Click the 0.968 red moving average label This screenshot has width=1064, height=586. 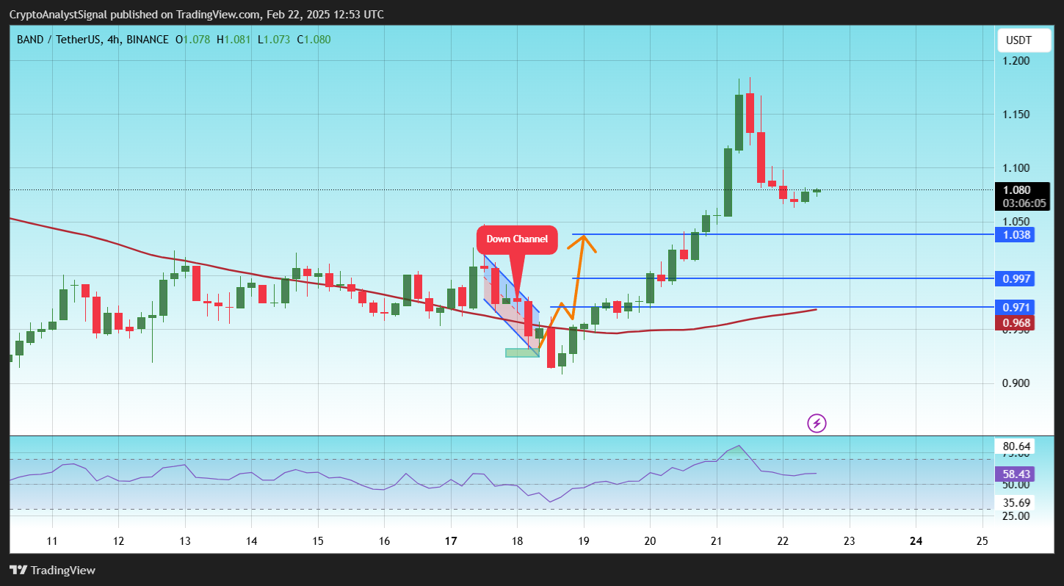[1014, 323]
